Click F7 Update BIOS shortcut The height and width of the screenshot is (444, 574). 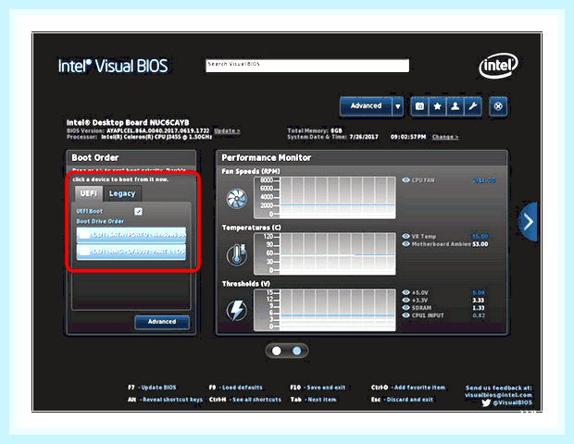point(152,388)
